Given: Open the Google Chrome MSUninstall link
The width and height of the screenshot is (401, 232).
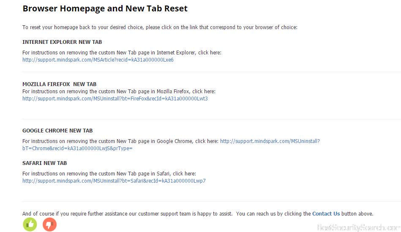Looking at the screenshot, I should click(x=270, y=141).
